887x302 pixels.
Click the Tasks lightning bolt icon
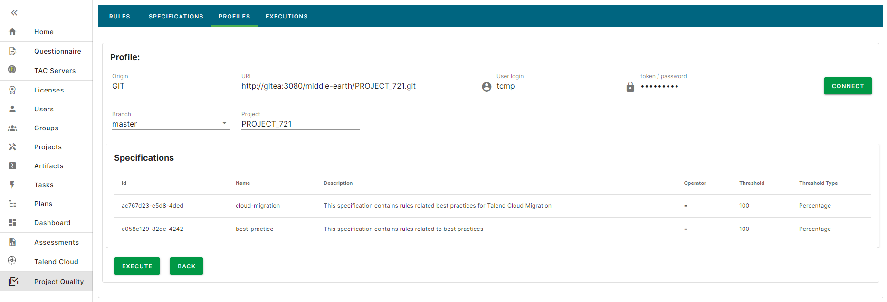pos(12,184)
